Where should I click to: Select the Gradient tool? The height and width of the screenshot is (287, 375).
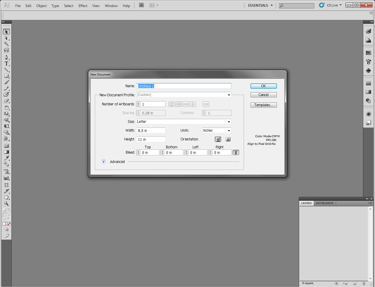pyautogui.click(x=6, y=152)
